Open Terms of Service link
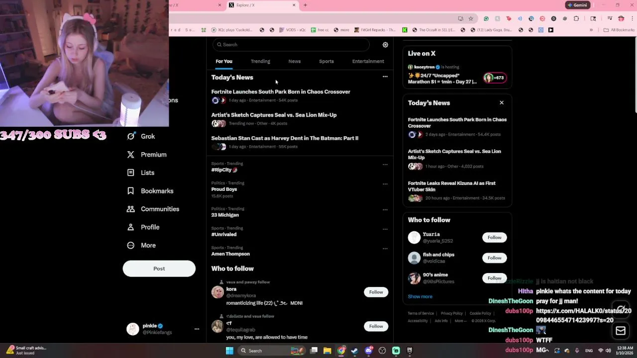 click(x=421, y=313)
